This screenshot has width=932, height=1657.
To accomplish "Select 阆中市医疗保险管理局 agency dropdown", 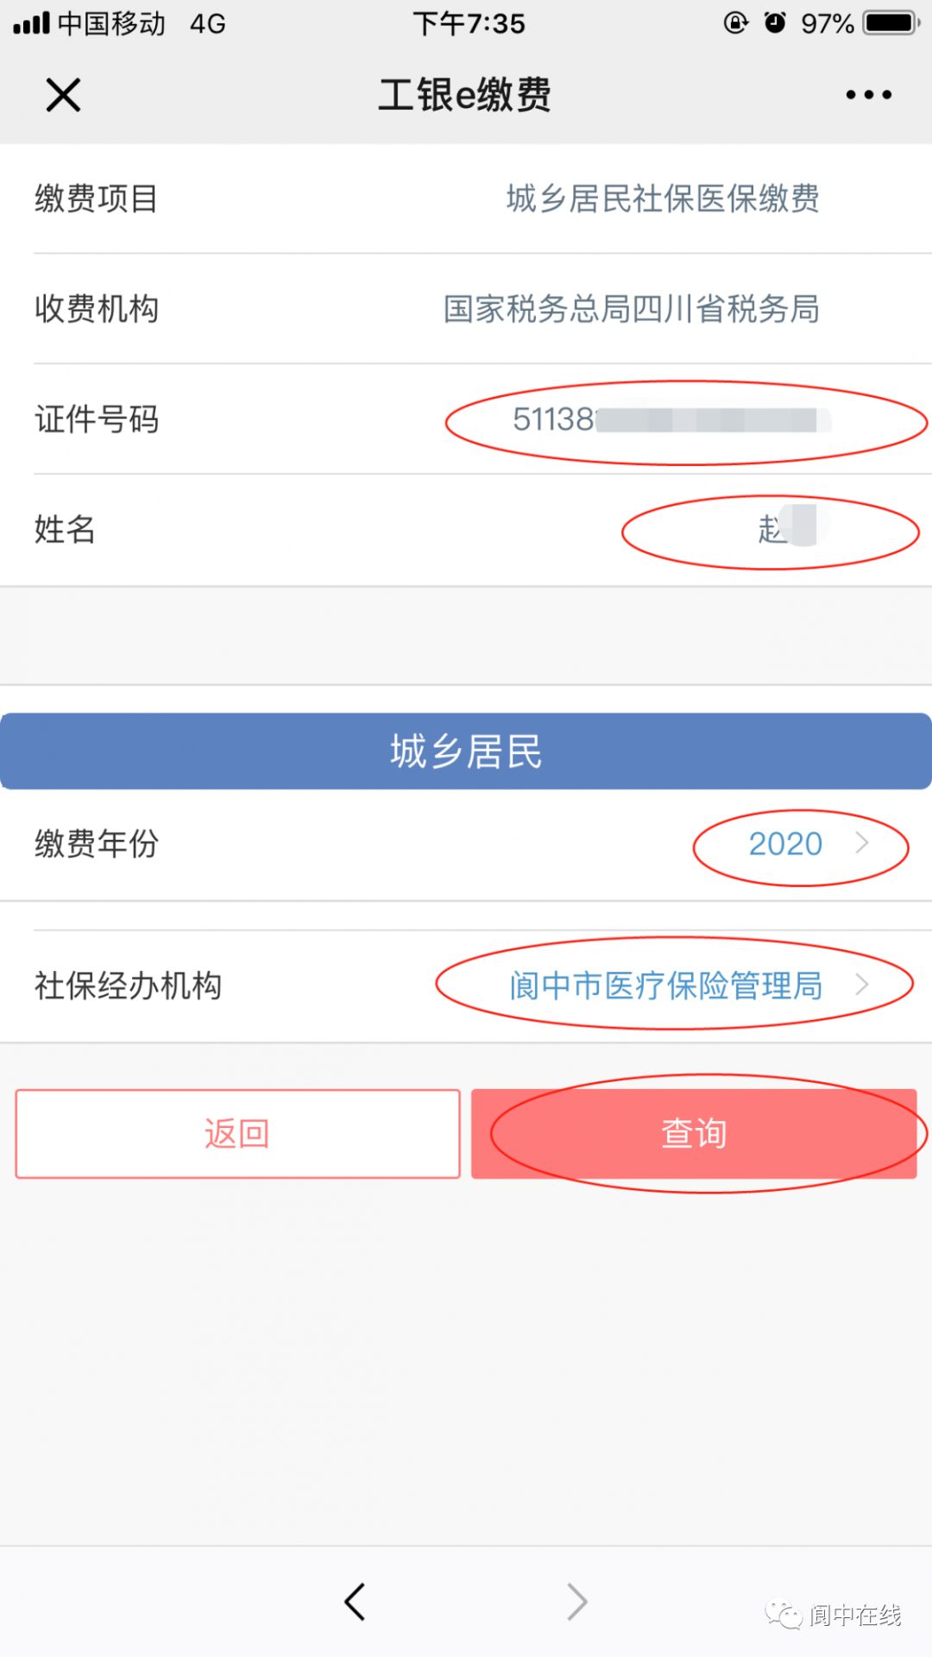I will pos(665,986).
